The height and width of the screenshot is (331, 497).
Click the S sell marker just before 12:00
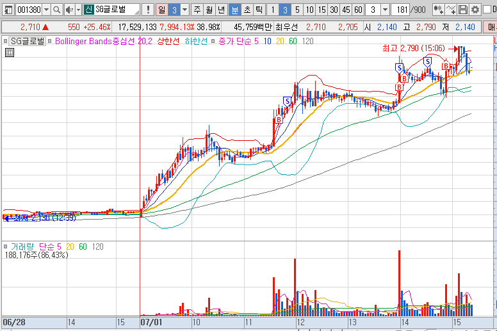(x=287, y=102)
